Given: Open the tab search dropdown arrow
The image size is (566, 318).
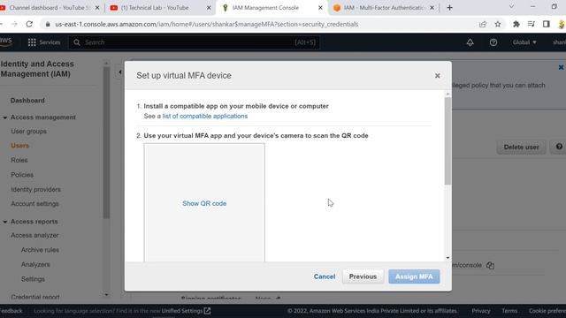Looking at the screenshot, I should coord(511,7).
